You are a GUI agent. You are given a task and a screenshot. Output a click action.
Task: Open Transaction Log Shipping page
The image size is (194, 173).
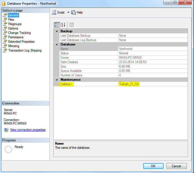point(25,50)
